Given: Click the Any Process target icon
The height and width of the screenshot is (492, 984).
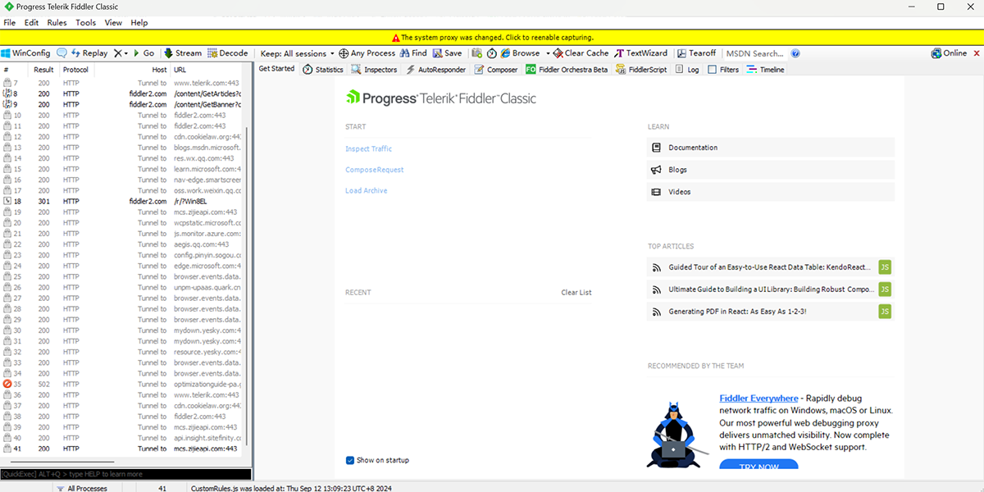Looking at the screenshot, I should (344, 53).
